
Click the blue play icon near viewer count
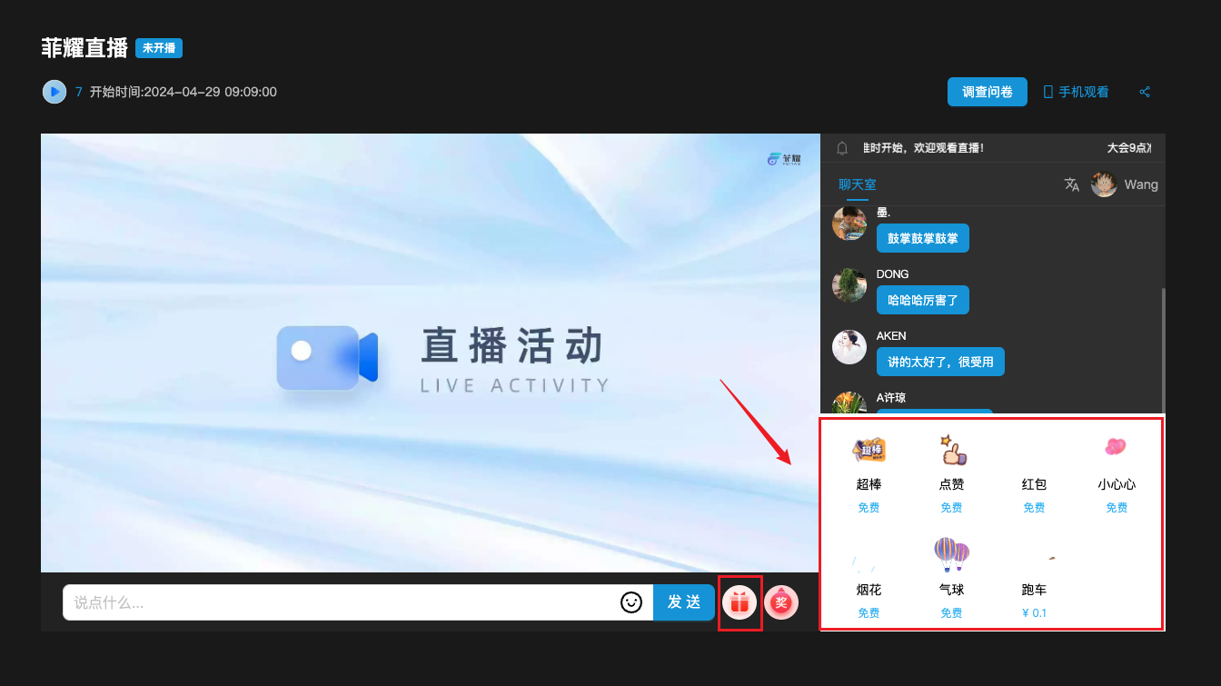55,92
